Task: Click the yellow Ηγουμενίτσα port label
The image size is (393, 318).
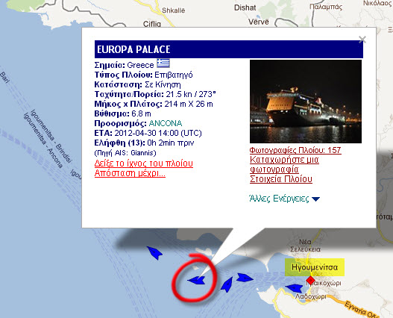Action: [x=315, y=267]
